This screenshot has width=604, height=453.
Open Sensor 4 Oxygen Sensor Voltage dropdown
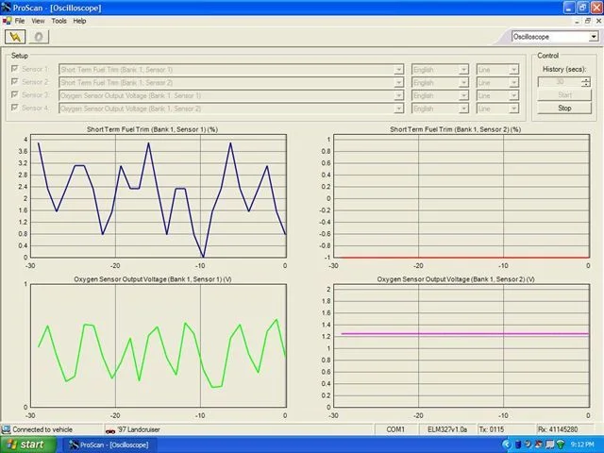tap(231, 109)
